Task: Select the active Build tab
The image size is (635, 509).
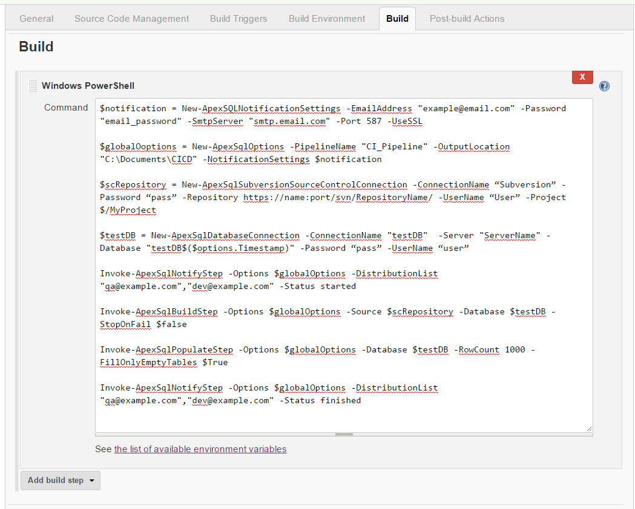Action: tap(397, 19)
